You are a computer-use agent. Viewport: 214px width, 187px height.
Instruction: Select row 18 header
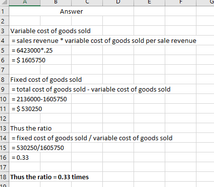pyautogui.click(x=4, y=177)
